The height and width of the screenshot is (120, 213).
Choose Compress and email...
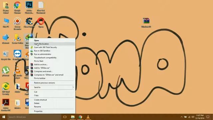52,71
